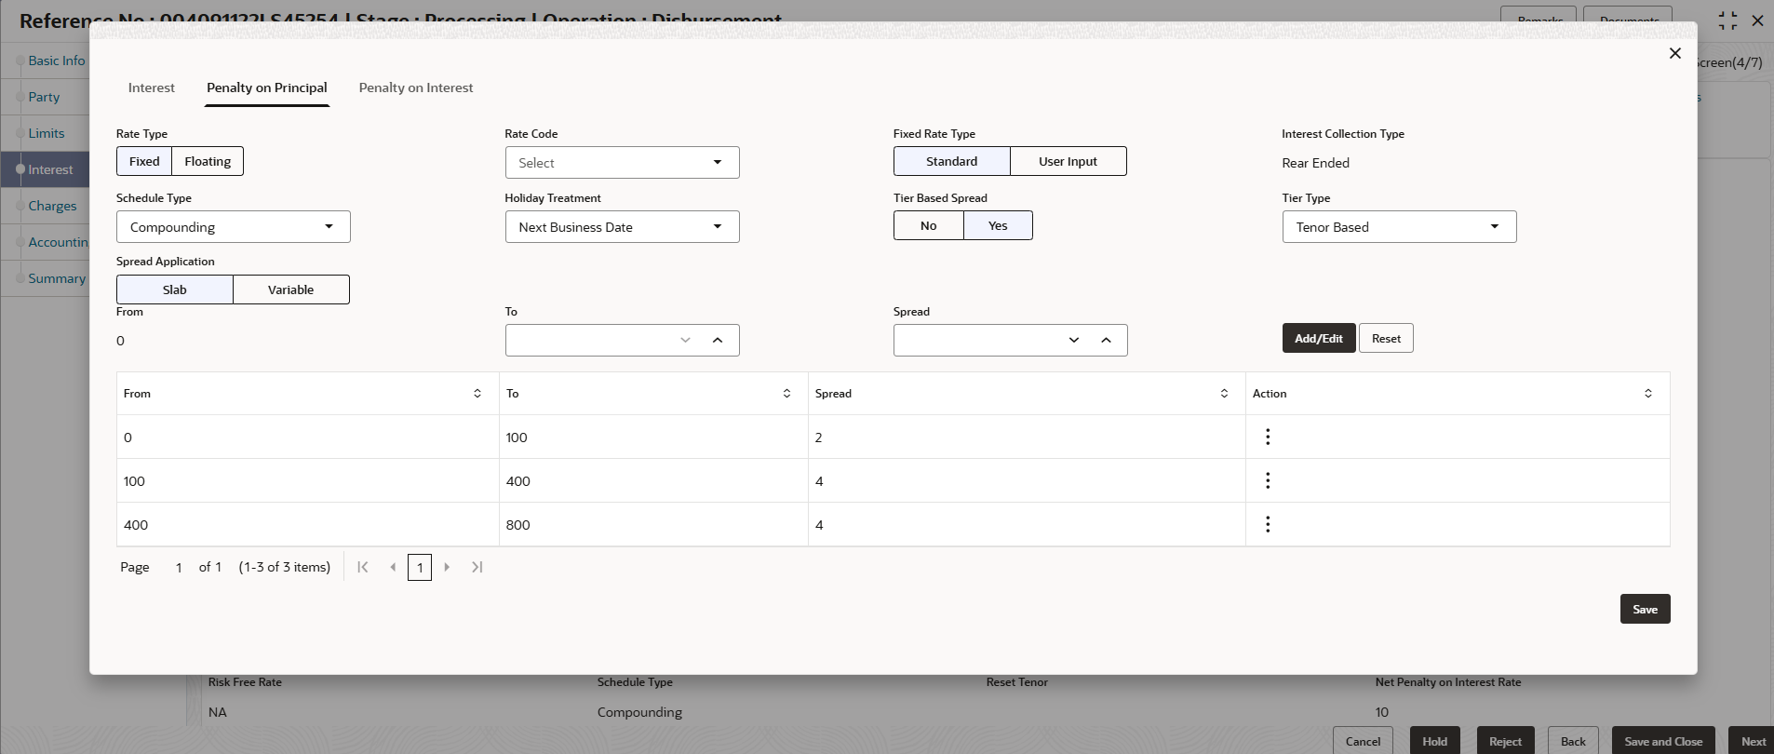This screenshot has height=754, width=1774.
Task: Open the Basic Info step in the sidebar
Action: (57, 61)
